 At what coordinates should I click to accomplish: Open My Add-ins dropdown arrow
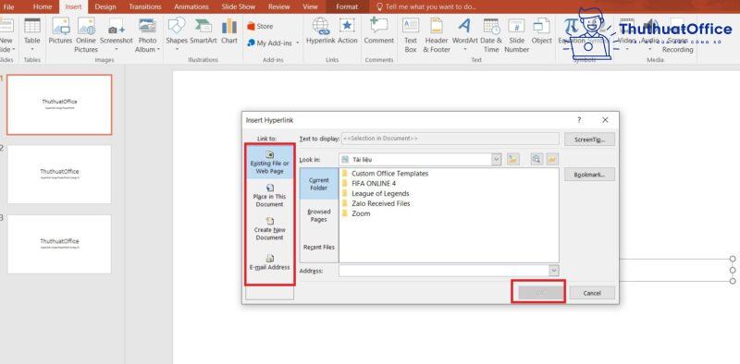coord(297,43)
